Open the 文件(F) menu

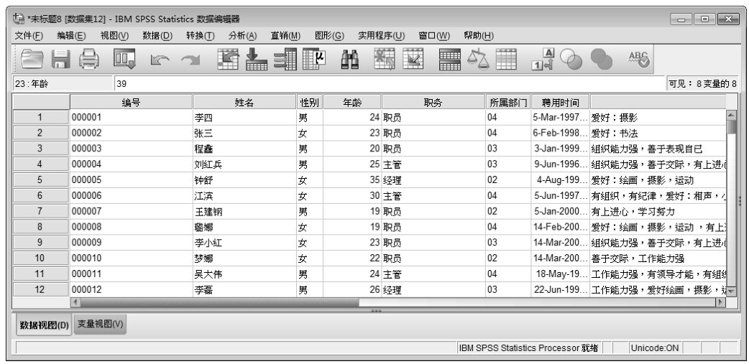29,36
